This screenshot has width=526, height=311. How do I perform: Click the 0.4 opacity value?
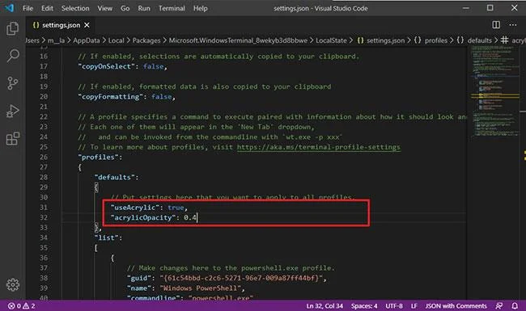pyautogui.click(x=190, y=217)
